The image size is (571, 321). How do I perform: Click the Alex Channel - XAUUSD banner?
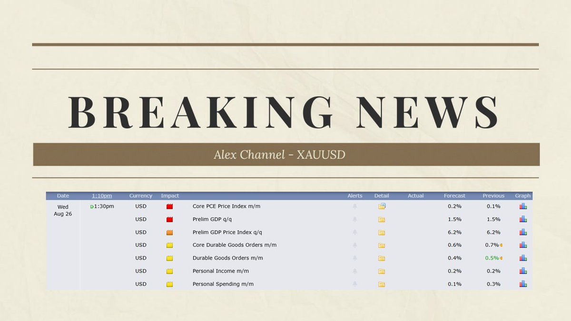click(x=286, y=154)
